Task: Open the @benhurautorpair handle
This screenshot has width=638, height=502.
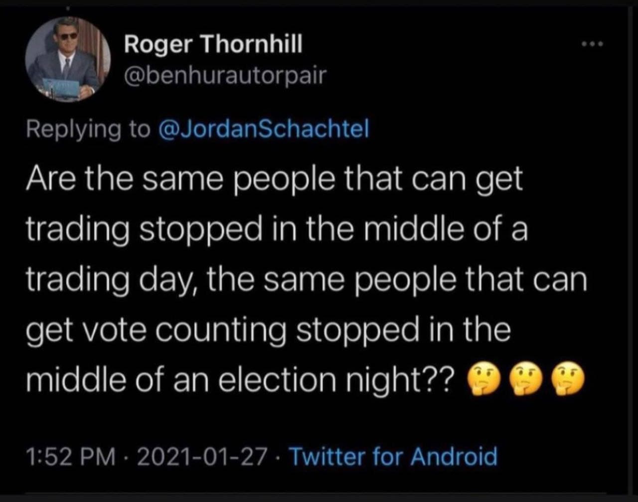Action: click(225, 76)
